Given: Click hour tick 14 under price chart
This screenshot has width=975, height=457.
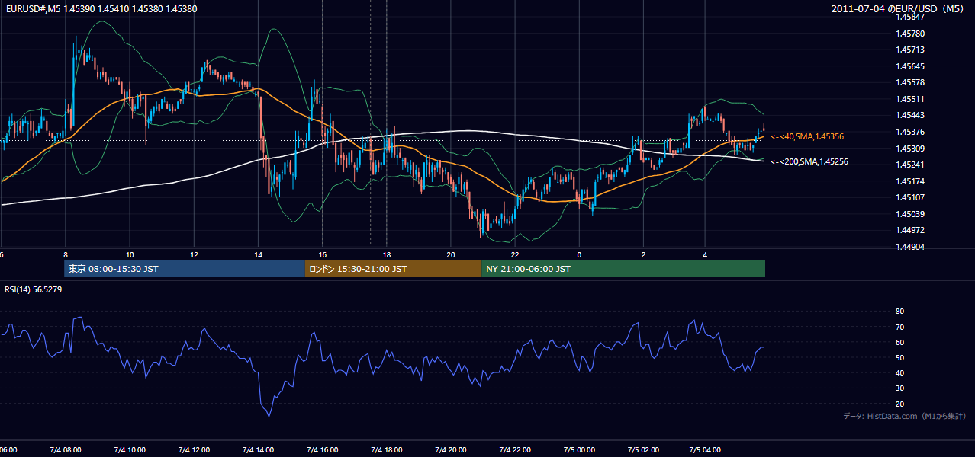Looking at the screenshot, I should tap(258, 254).
